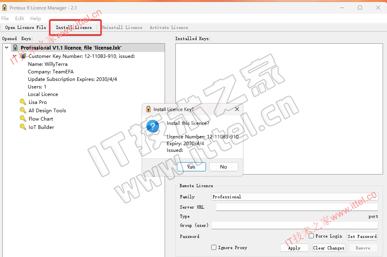Click Activate Licence toolbar button
This screenshot has width=387, height=257.
pos(169,27)
